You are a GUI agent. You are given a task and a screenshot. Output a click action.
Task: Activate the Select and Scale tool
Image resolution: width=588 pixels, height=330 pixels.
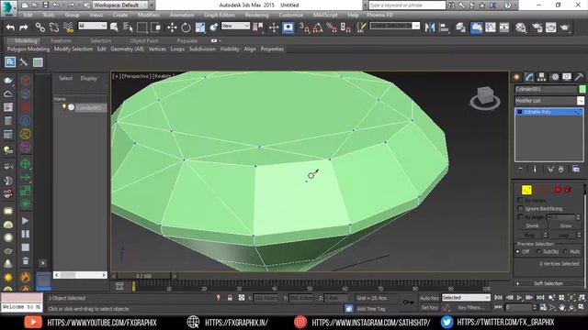click(x=200, y=27)
